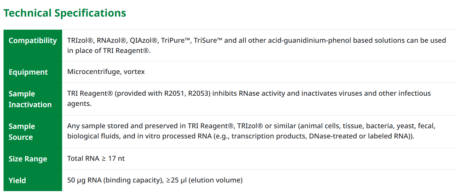Click the Technical Specifications heading

(65, 13)
